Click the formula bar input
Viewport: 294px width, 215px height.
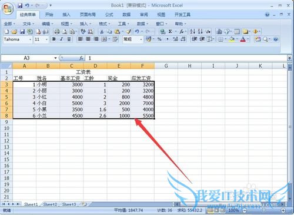point(186,58)
